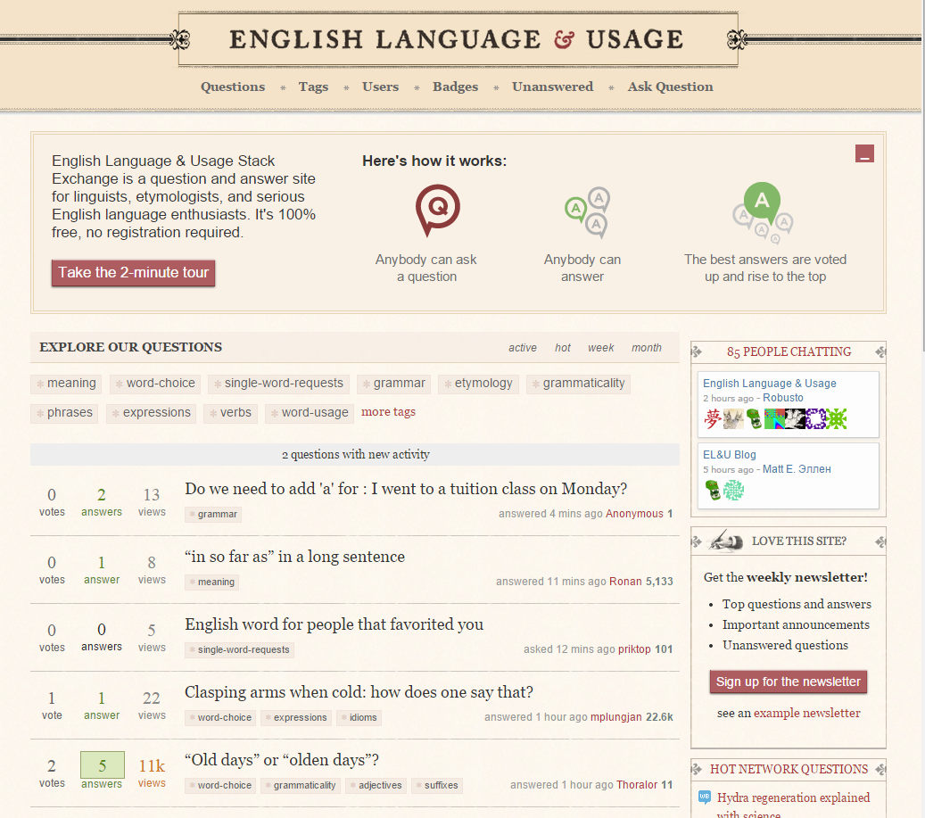Screen dimensions: 925x818
Task: Open question 'English word for people that favorited you'
Action: (334, 624)
